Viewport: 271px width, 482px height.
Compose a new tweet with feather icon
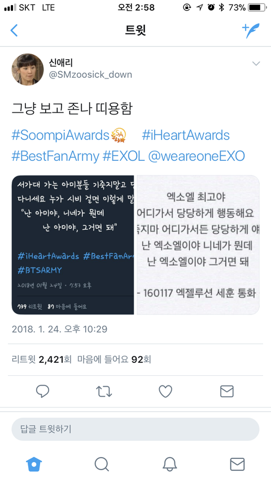[x=251, y=30]
